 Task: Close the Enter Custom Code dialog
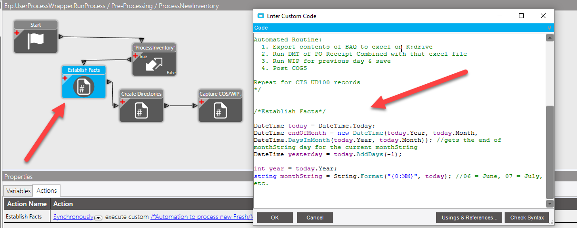click(543, 16)
